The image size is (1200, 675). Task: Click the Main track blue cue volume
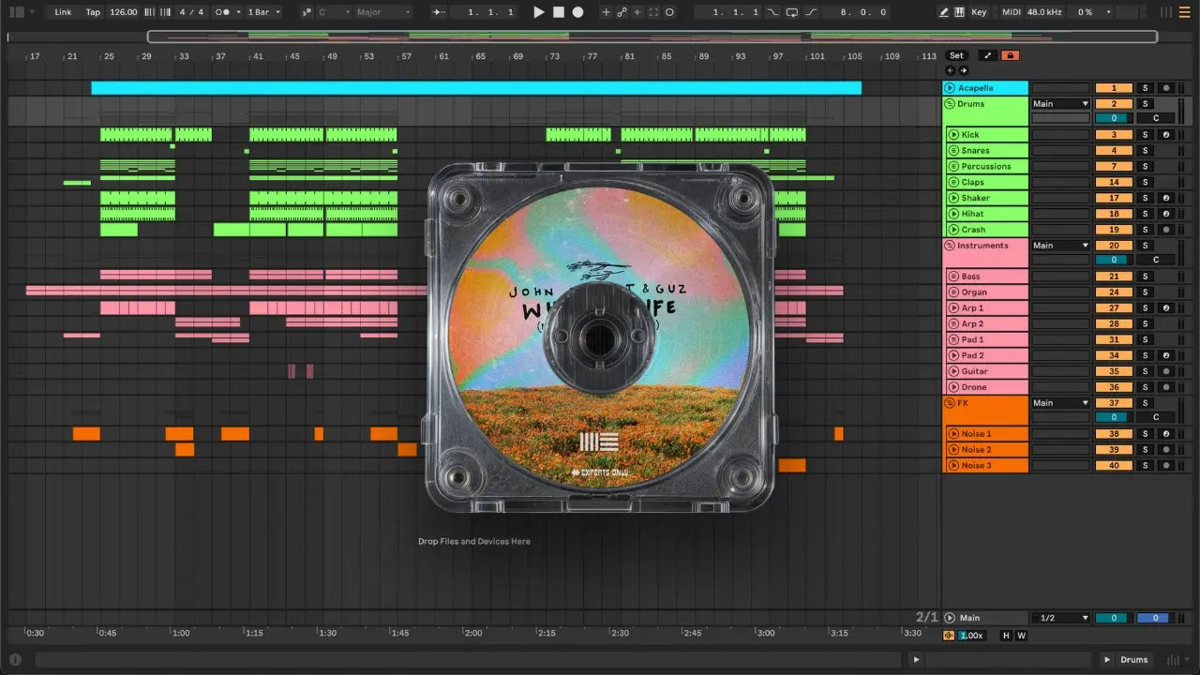[x=1154, y=618]
